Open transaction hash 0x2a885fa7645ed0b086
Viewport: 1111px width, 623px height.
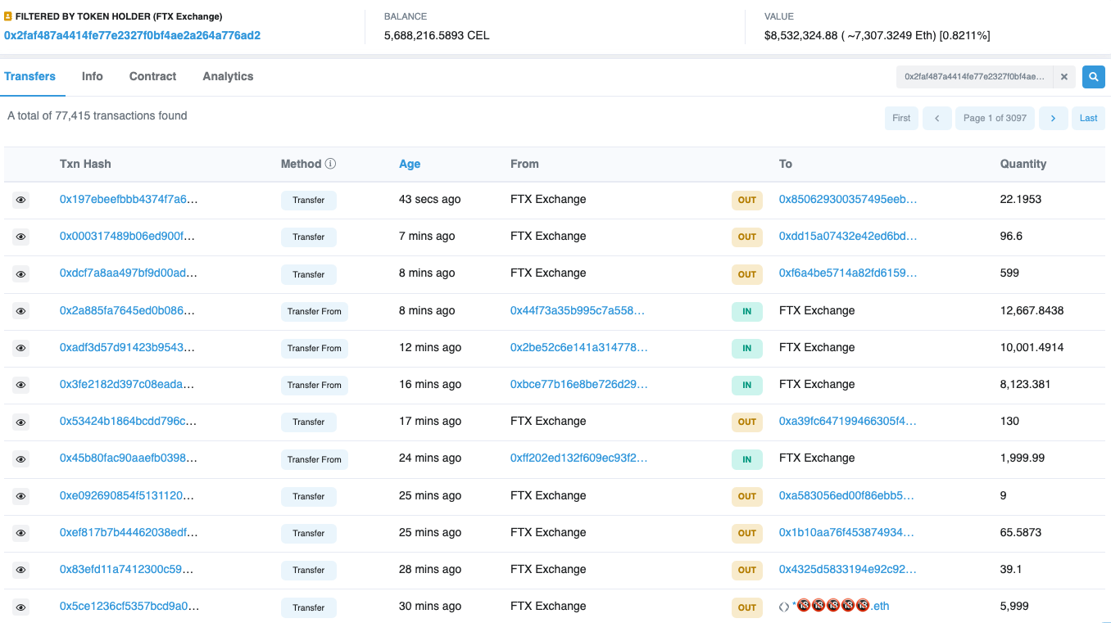(127, 310)
